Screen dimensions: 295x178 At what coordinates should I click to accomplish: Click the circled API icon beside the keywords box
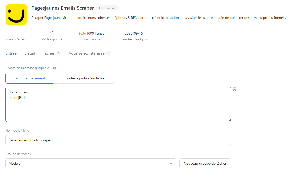[x=234, y=89]
